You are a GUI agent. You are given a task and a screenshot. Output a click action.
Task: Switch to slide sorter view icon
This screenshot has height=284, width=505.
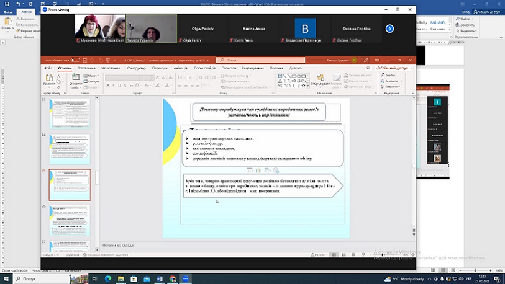pyautogui.click(x=343, y=255)
